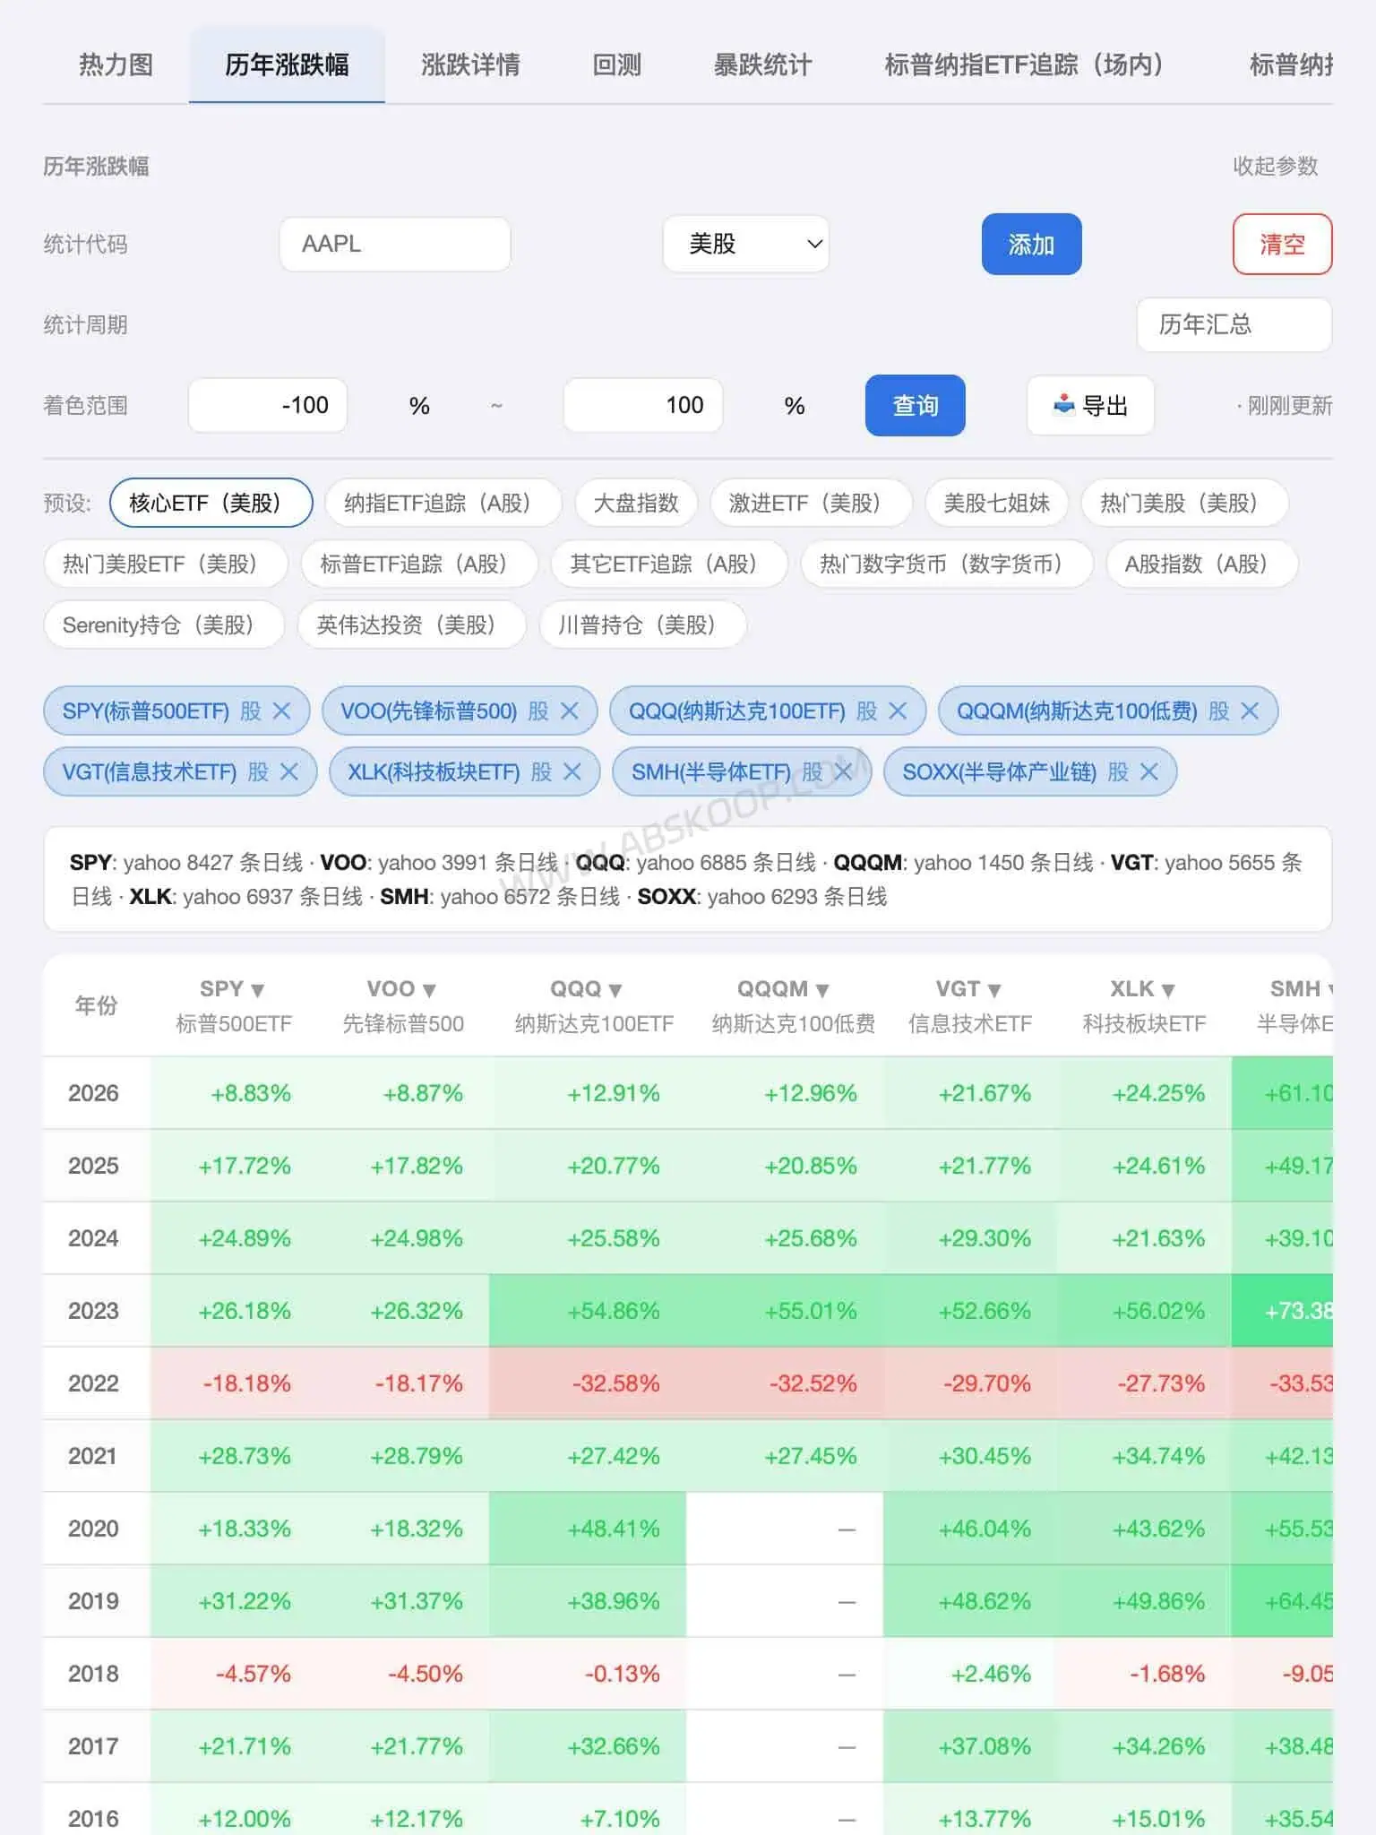The width and height of the screenshot is (1376, 1835).
Task: Click the 年份 column header
Action: [x=97, y=1005]
